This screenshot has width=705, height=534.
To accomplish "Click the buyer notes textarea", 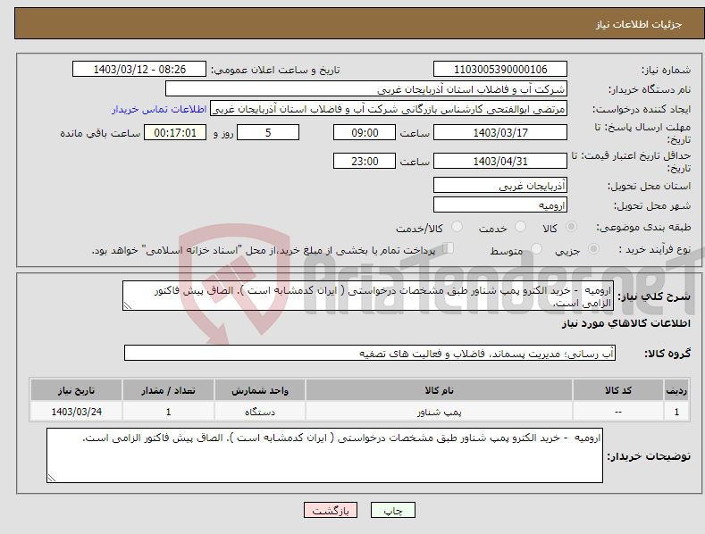I will coord(324,455).
